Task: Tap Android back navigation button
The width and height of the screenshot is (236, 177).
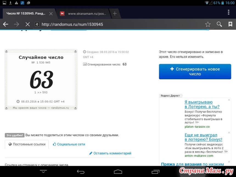Action: [81, 172]
